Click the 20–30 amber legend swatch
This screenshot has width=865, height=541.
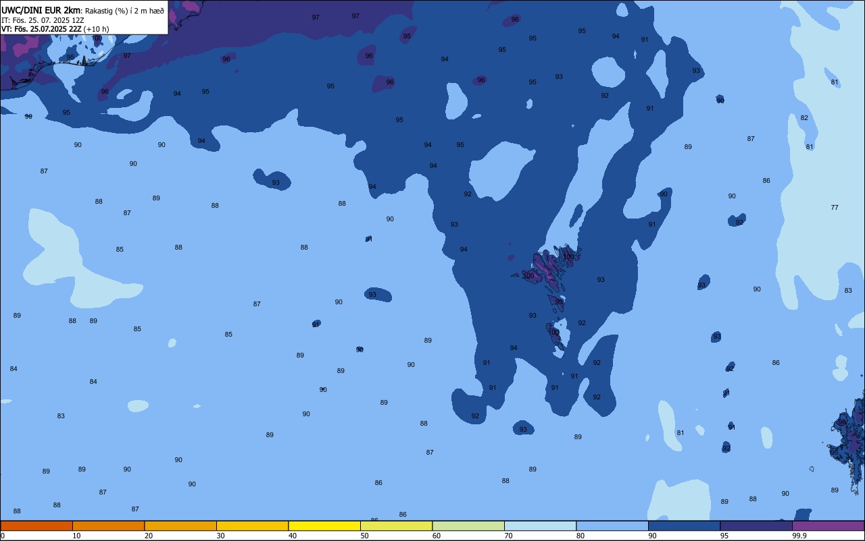coord(180,525)
